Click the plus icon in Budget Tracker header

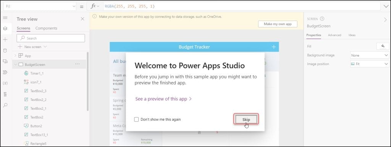(x=274, y=47)
